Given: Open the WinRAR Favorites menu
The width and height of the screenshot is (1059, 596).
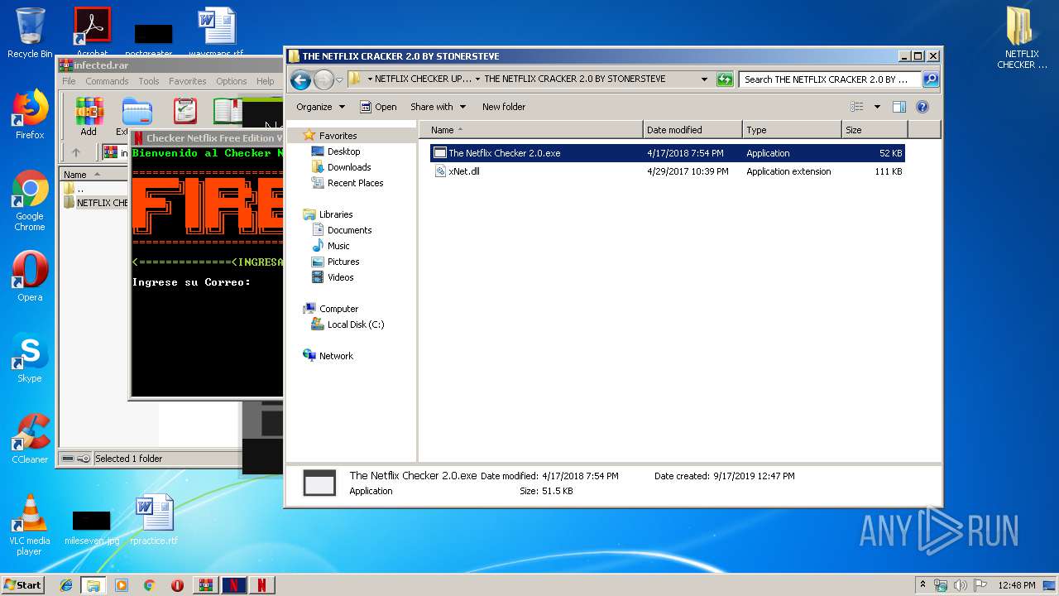Looking at the screenshot, I should (x=188, y=81).
